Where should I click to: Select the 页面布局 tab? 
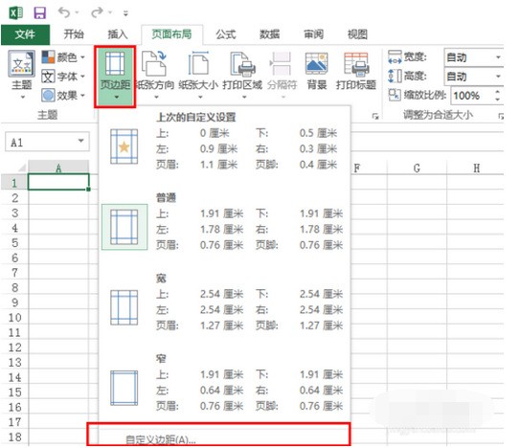click(171, 34)
